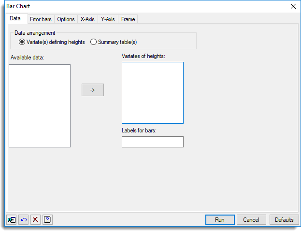This screenshot has width=301, height=231.
Task: Click inside the Labels for bars field
Action: (152, 142)
